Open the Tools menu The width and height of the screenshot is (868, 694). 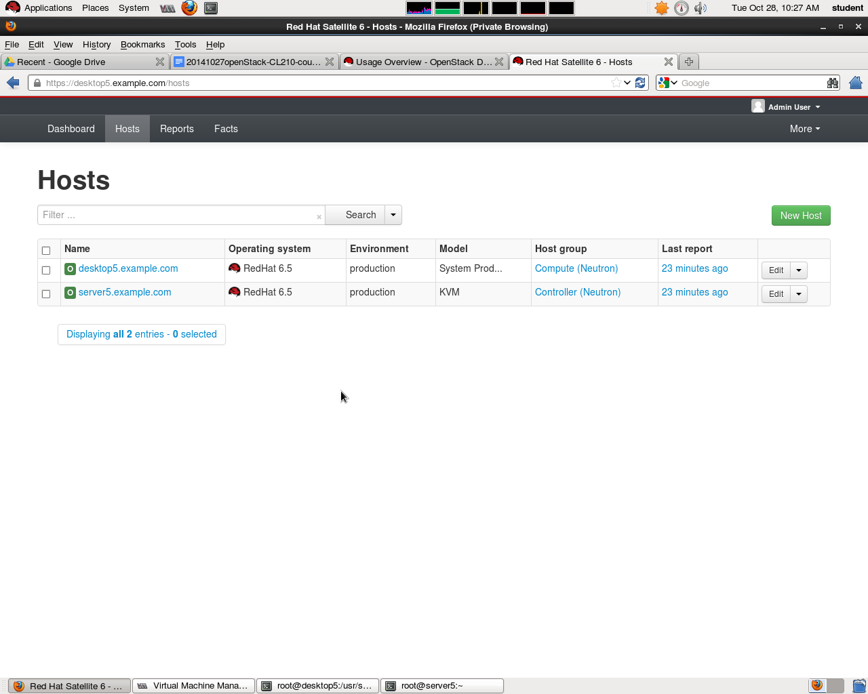185,44
